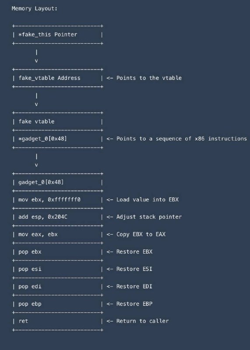The width and height of the screenshot is (250, 350).
Task: Click the Memory Layout heading
Action: [x=35, y=8]
